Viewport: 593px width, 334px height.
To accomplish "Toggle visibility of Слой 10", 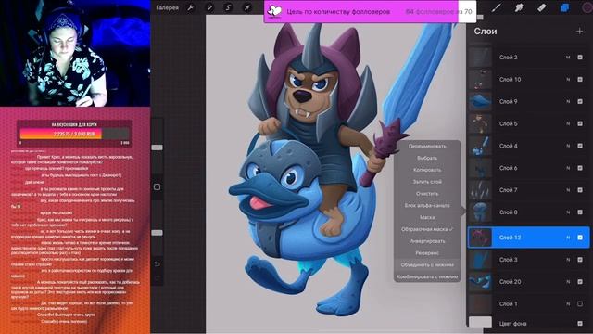I will pos(580,80).
